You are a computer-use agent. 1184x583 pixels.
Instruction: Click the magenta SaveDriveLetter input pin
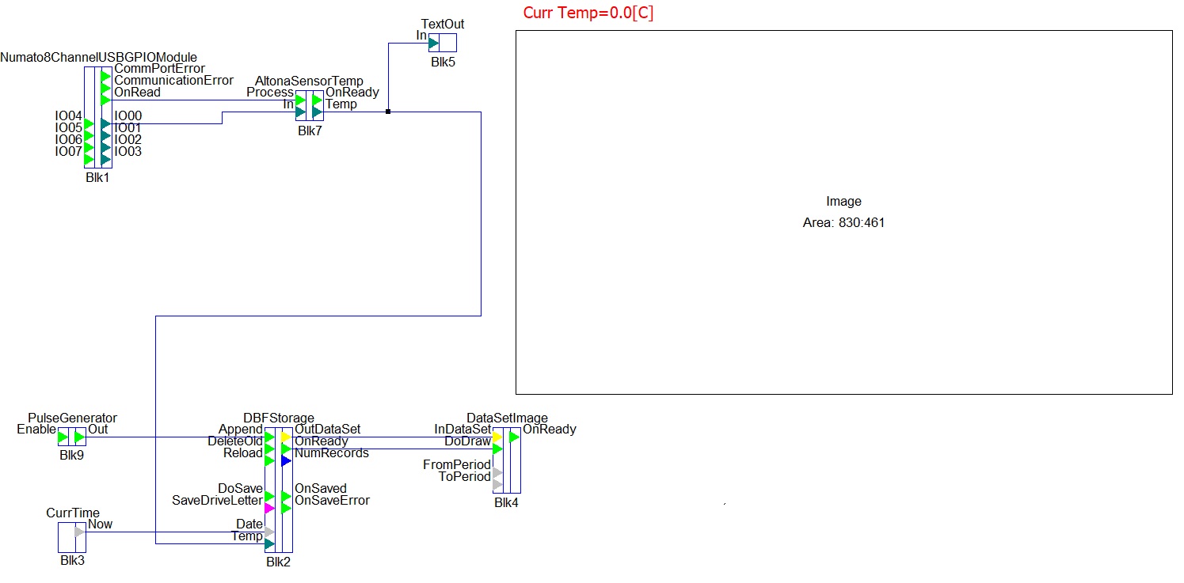point(269,508)
